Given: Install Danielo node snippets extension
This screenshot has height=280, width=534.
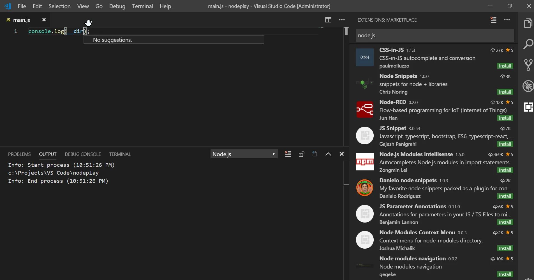Looking at the screenshot, I should (505, 196).
